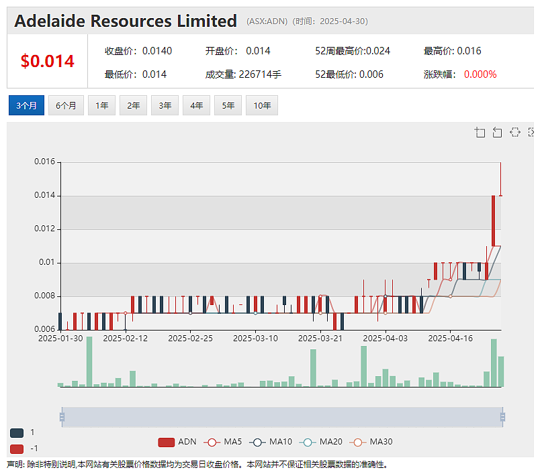The height and width of the screenshot is (474, 542).
Task: Click the 2025-04-16 x-axis date label
Action: 451,339
